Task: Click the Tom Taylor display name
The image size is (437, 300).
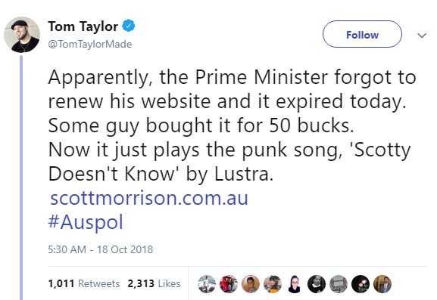Action: point(83,26)
